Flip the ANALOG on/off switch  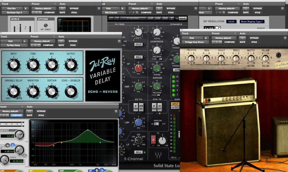pos(157,124)
